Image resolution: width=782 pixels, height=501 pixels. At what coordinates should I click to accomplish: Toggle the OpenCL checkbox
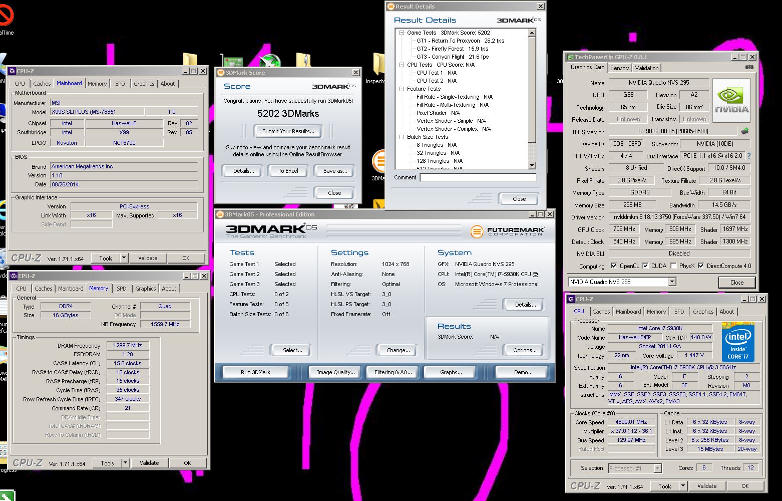point(614,266)
